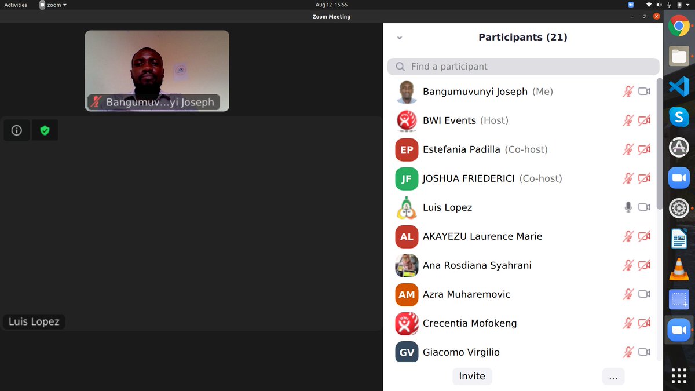Click Estefania Padilla's muted microphone icon
This screenshot has height=391, width=695.
[x=628, y=149]
